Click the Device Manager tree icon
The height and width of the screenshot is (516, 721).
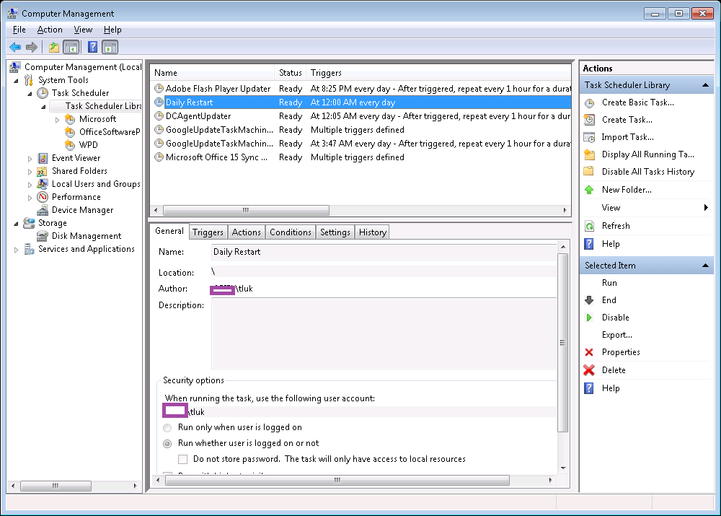point(43,210)
